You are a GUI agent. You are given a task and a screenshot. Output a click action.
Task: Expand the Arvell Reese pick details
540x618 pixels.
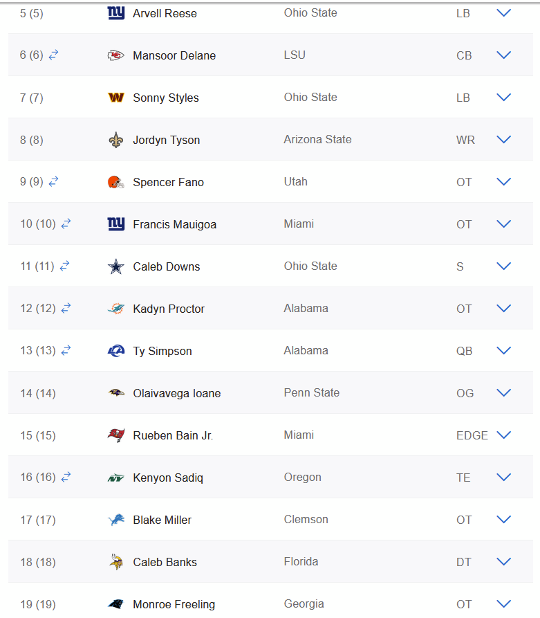click(x=504, y=13)
